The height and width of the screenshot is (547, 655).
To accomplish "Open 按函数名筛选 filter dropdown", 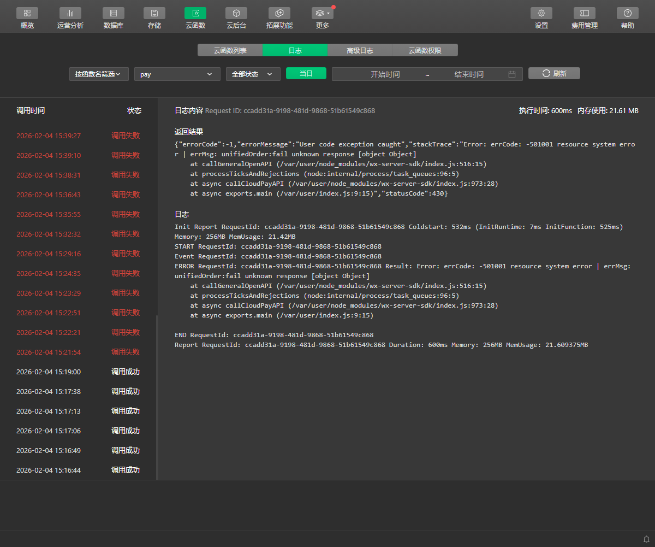I will 99,74.
